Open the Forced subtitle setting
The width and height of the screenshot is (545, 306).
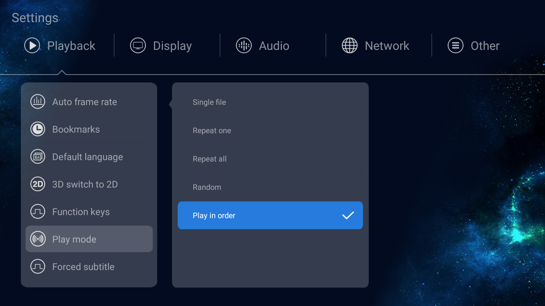tap(89, 267)
